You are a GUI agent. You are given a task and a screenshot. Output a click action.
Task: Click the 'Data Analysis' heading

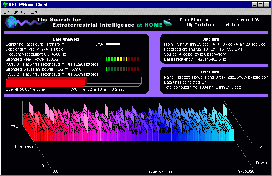(x=66, y=39)
